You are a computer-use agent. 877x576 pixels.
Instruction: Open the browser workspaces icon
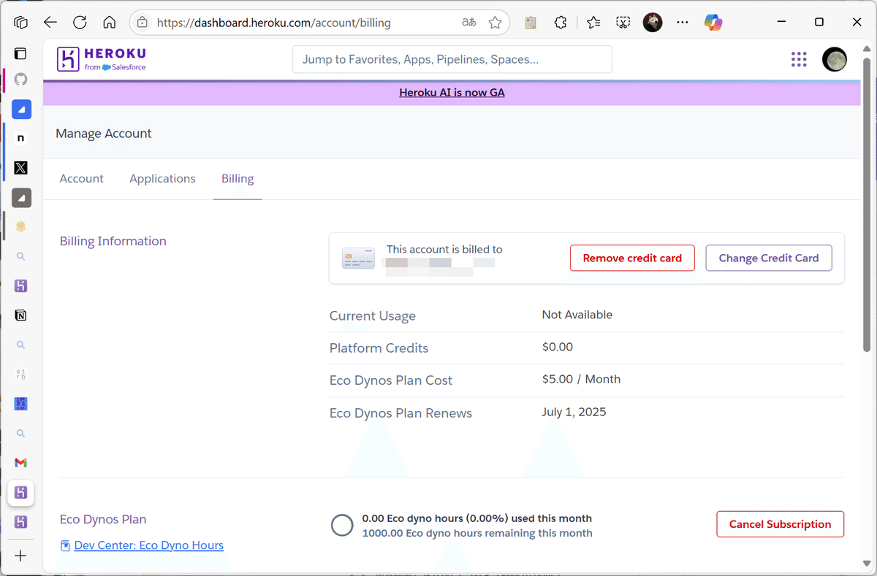(x=20, y=22)
